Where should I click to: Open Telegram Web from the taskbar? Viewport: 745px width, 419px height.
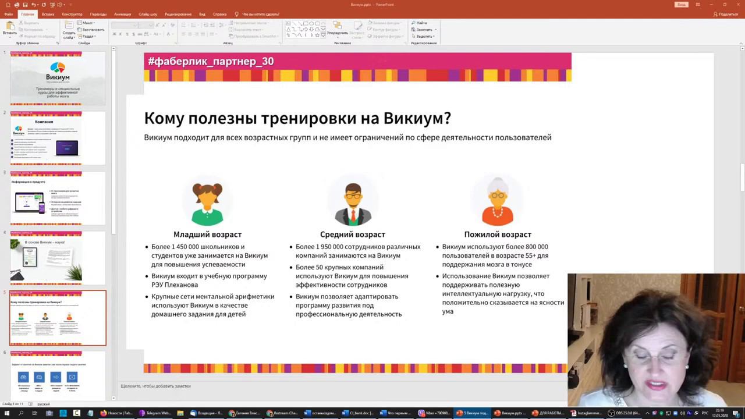point(155,413)
